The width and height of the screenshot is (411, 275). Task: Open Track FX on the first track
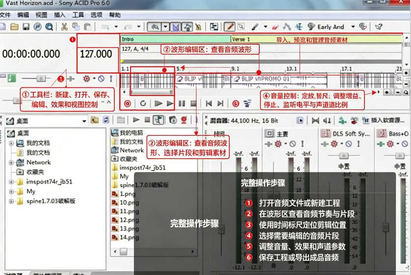point(86,78)
